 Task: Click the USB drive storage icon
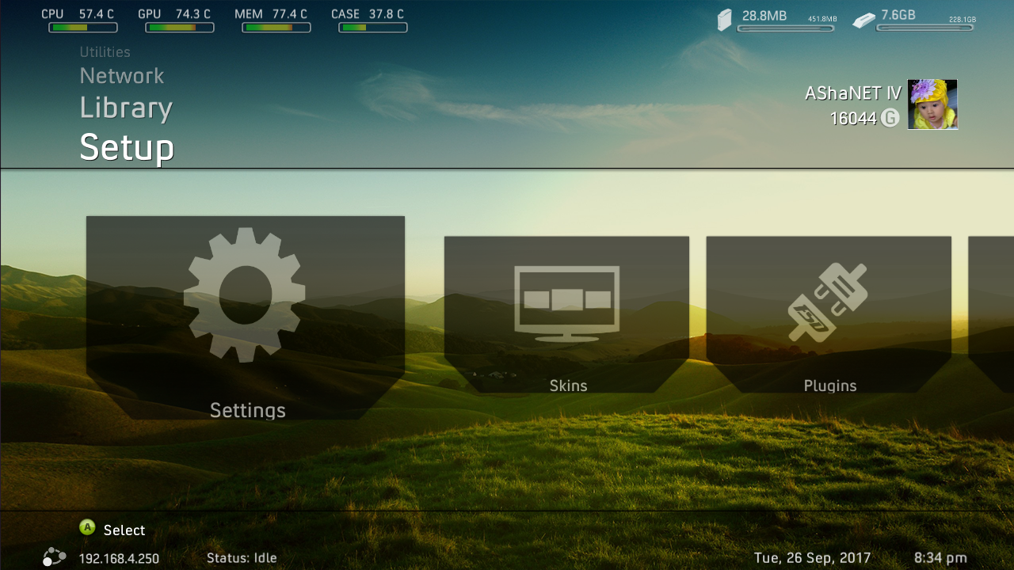tap(863, 20)
